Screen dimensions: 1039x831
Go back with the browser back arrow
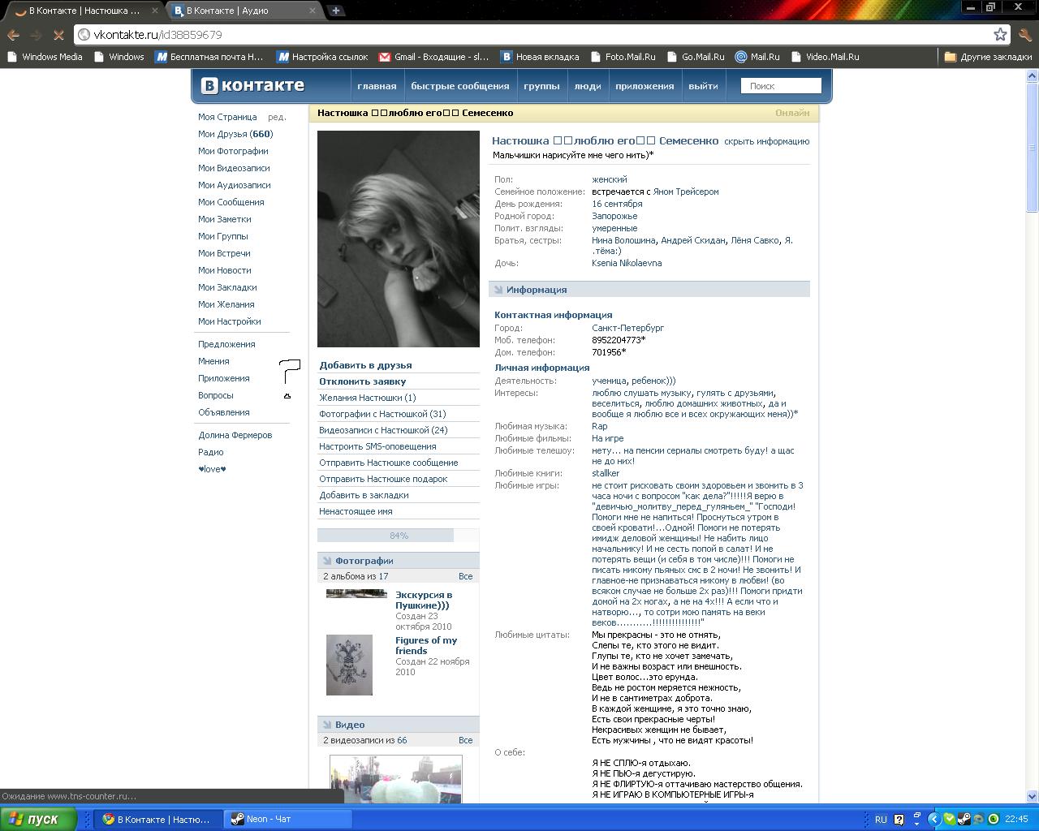pyautogui.click(x=13, y=35)
